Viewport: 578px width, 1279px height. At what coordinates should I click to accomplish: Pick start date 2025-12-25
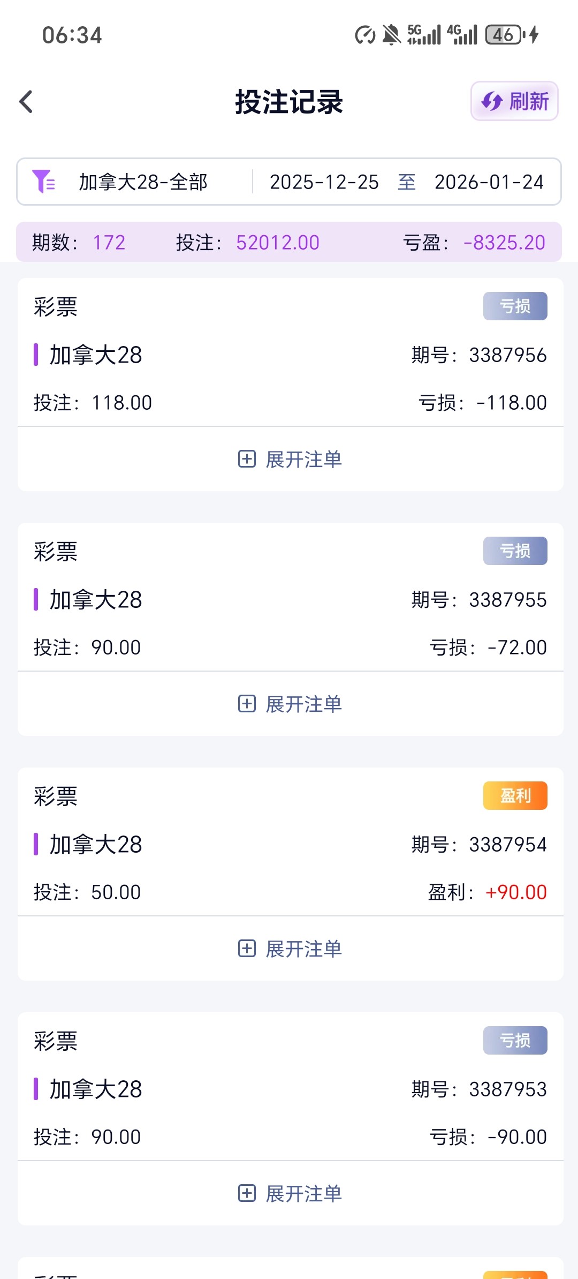pyautogui.click(x=324, y=182)
